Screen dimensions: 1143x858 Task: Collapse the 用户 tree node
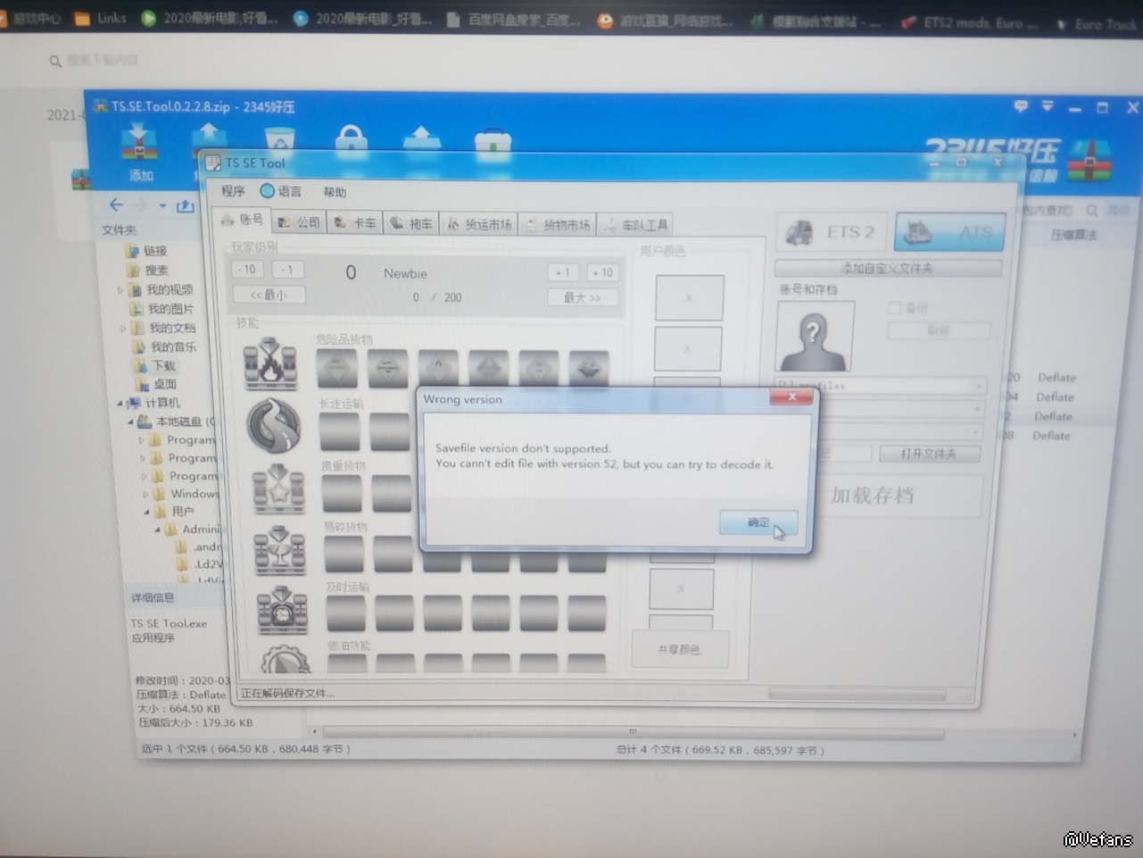click(147, 512)
